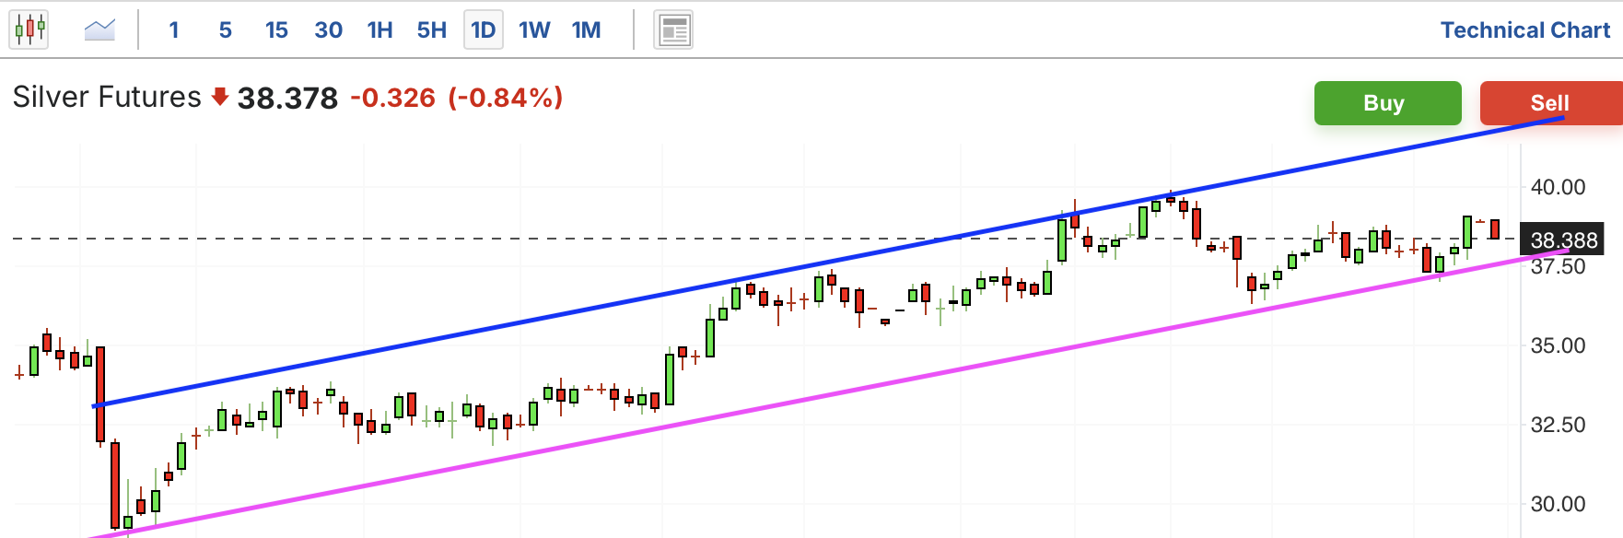
Task: Click the 37.50 price axis label
Action: click(1558, 266)
